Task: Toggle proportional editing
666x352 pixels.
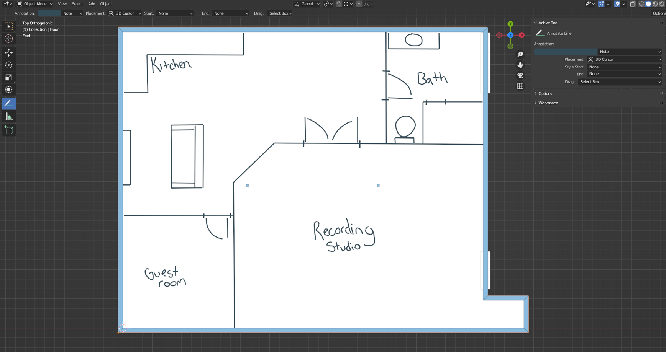Action: [359, 4]
